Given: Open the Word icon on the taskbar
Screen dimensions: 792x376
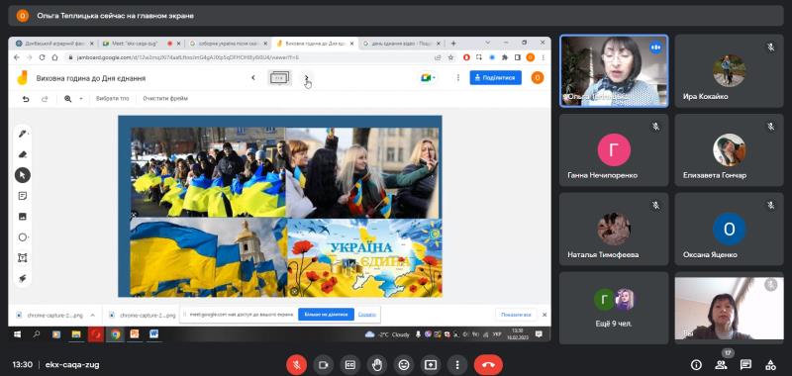Looking at the screenshot, I should tap(154, 334).
